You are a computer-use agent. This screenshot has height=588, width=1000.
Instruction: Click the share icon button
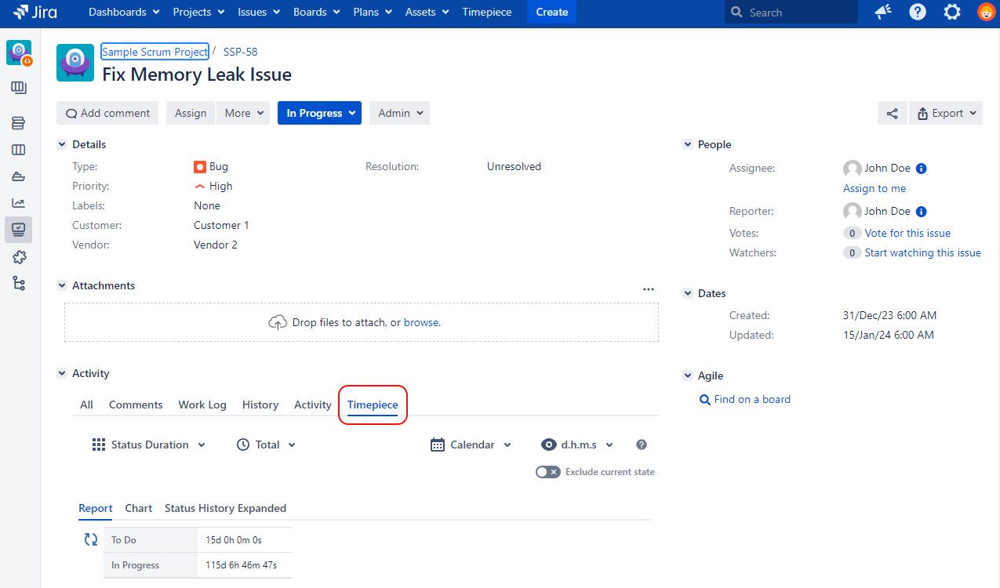coord(892,113)
